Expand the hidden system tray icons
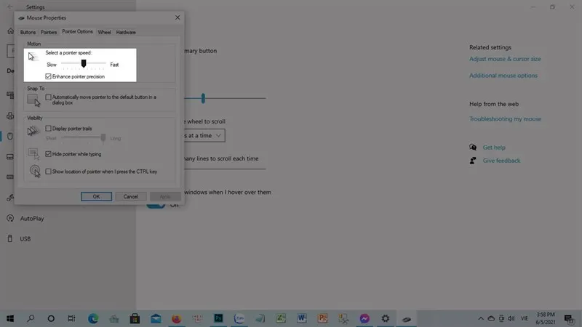 481,318
